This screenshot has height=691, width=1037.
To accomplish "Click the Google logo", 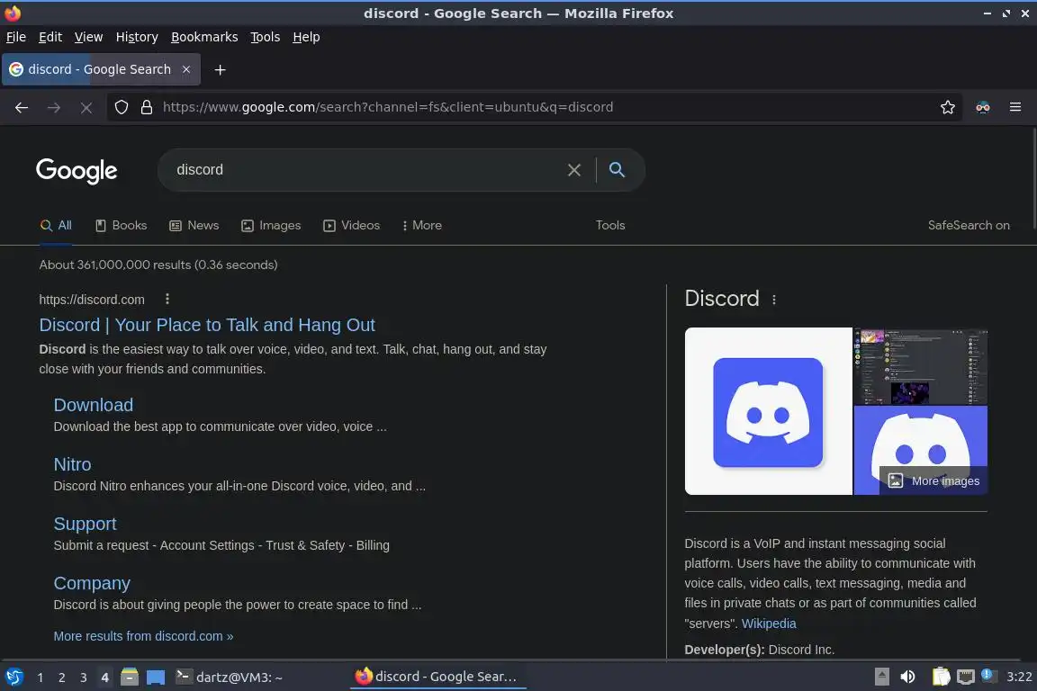I will click(77, 171).
